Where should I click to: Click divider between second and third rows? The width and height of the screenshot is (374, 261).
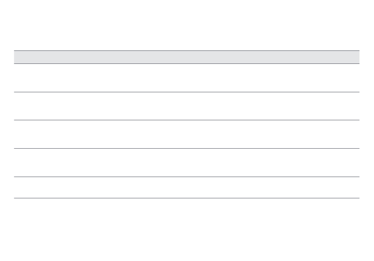(187, 120)
